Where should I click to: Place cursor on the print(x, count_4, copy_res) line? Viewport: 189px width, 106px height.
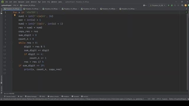pos(43,69)
